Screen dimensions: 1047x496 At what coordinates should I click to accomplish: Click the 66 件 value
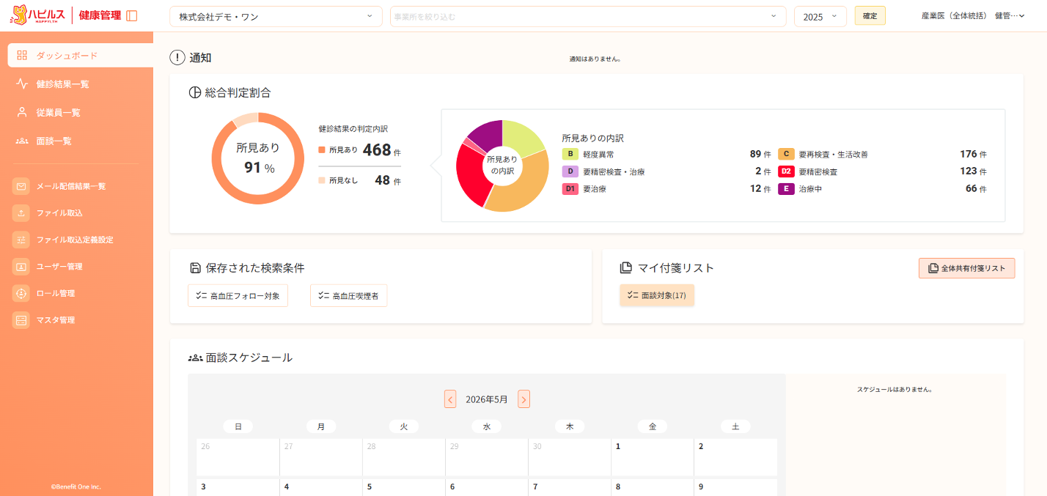click(x=976, y=189)
